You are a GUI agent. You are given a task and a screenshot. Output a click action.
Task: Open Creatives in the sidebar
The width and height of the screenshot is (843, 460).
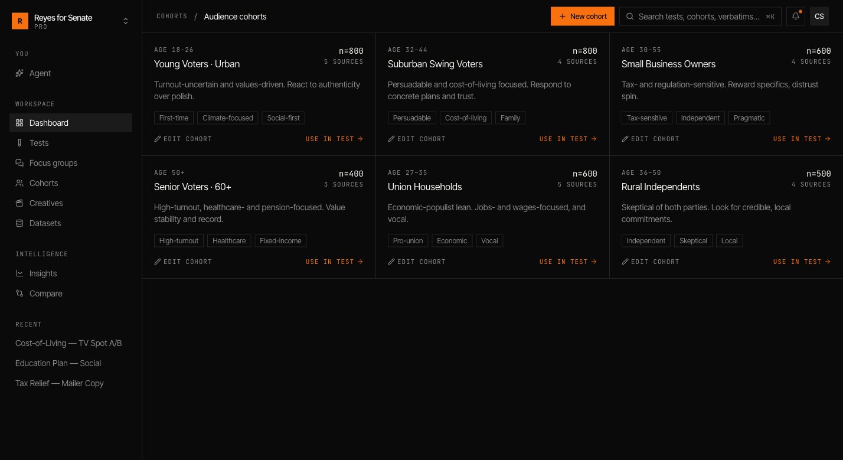click(x=71, y=203)
